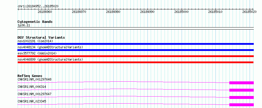Select the red esv3577792 variant bar
The image size is (262, 108).
[135, 56]
